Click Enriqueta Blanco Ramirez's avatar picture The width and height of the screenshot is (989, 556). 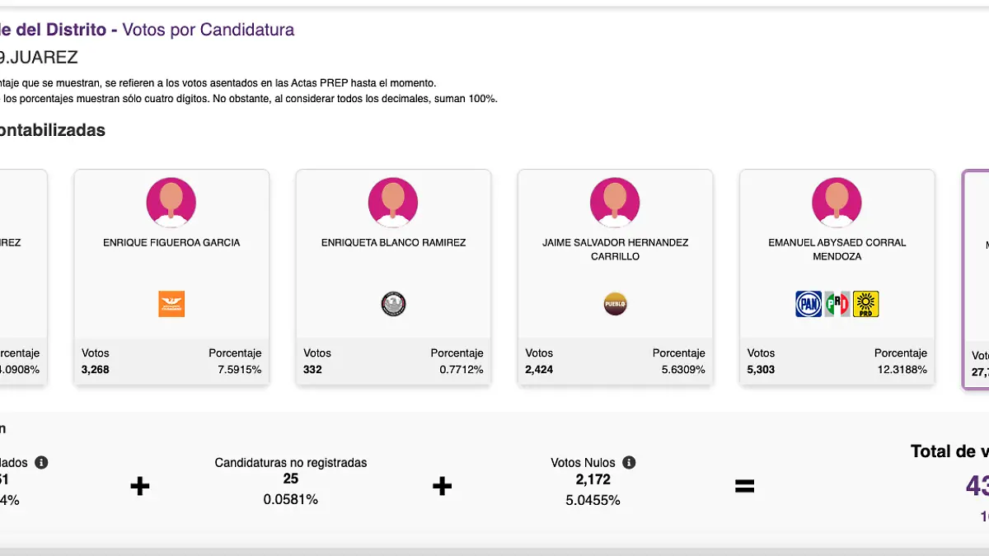393,202
